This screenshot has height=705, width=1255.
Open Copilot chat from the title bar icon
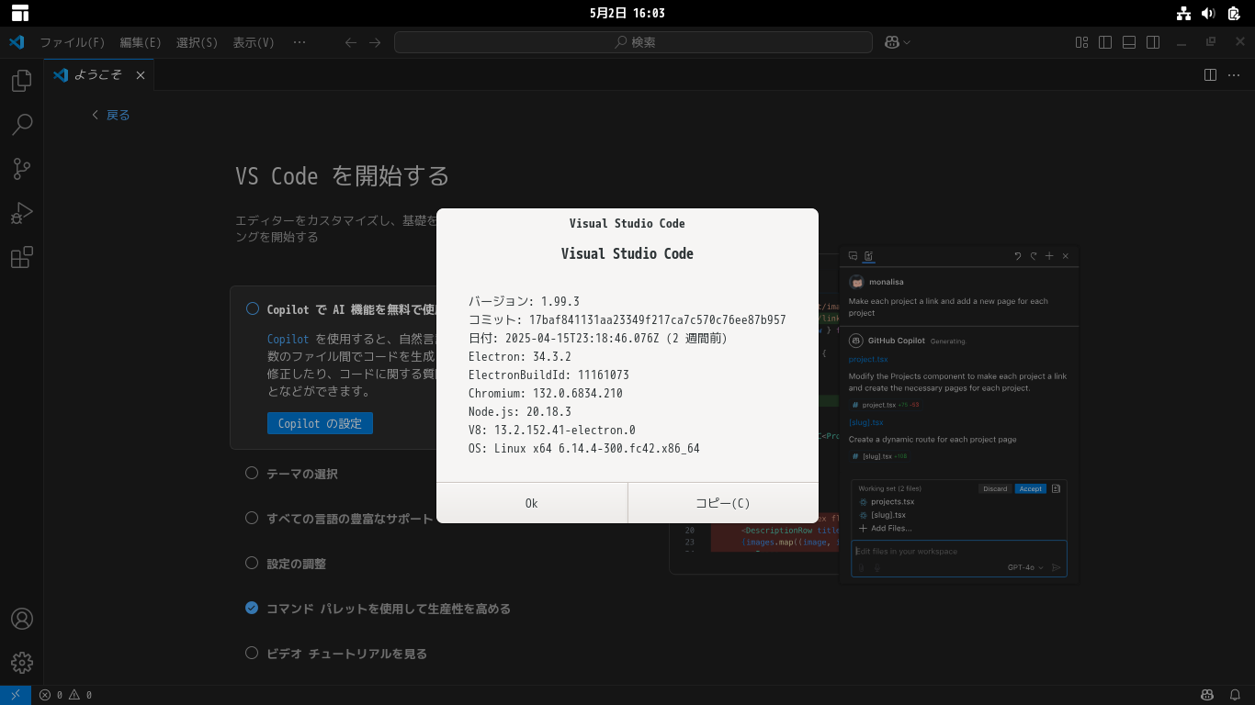point(891,42)
